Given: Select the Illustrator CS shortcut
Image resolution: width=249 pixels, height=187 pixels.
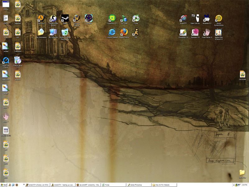Looking at the screenshot, I should point(195,32).
